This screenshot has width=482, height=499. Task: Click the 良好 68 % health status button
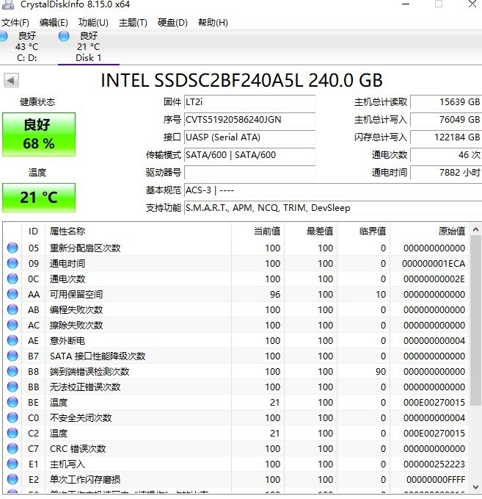tap(39, 134)
